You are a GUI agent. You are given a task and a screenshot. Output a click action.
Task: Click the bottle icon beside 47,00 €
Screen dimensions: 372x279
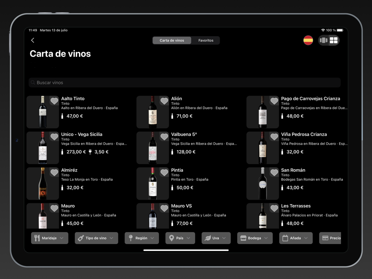62,116
